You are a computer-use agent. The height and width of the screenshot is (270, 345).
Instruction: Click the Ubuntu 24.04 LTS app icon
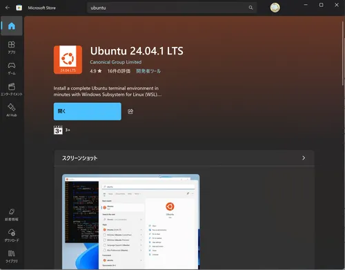coord(68,60)
